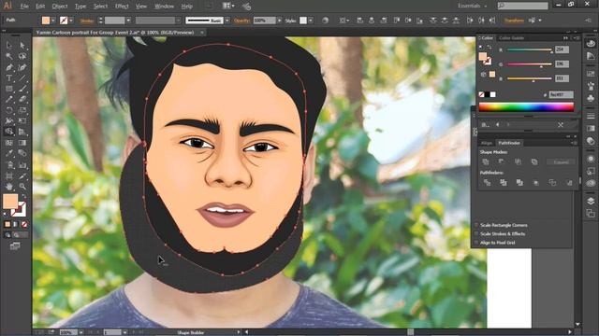The image size is (599, 336).
Task: Click the white swatch in Color panel
Action: click(493, 94)
